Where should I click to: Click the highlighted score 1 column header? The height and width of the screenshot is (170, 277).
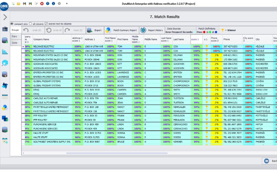[197, 39]
